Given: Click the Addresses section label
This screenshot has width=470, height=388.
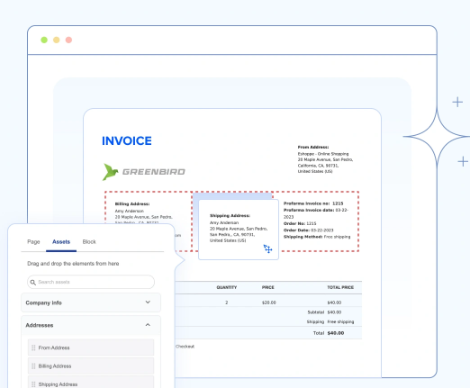Looking at the screenshot, I should coord(40,325).
